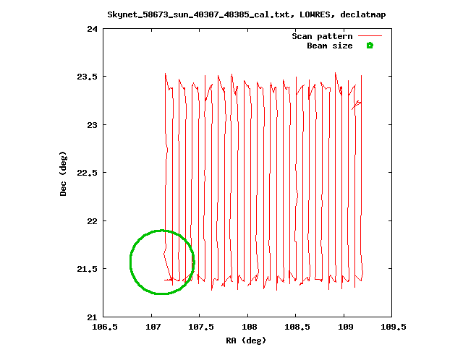Click the 'Dec (deg)' axis label

[63, 173]
